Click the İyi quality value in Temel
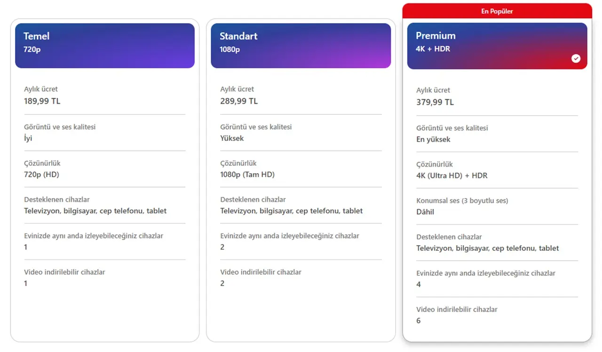 click(28, 138)
